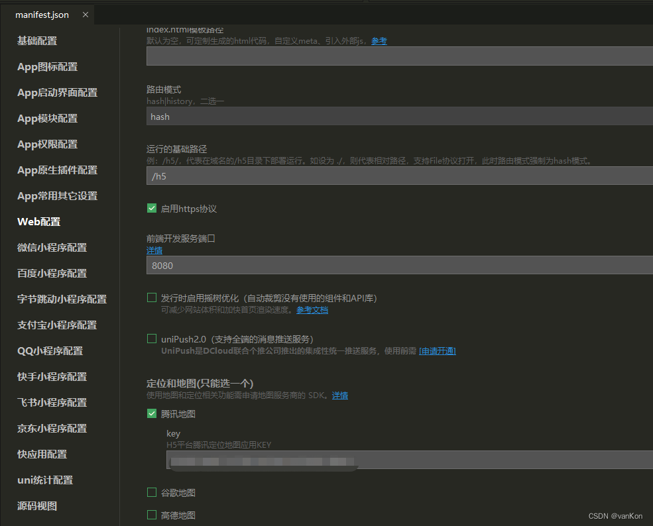Image resolution: width=653 pixels, height=526 pixels.
Task: Open App权限配置 section
Action: [x=46, y=144]
